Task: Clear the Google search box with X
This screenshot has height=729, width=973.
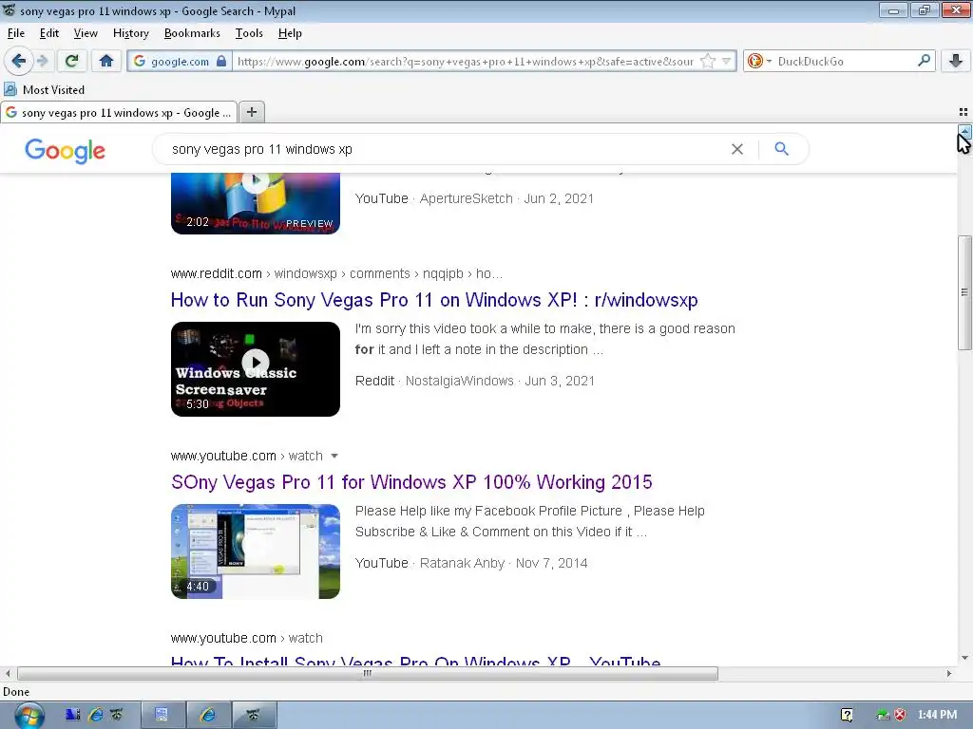Action: coord(737,149)
